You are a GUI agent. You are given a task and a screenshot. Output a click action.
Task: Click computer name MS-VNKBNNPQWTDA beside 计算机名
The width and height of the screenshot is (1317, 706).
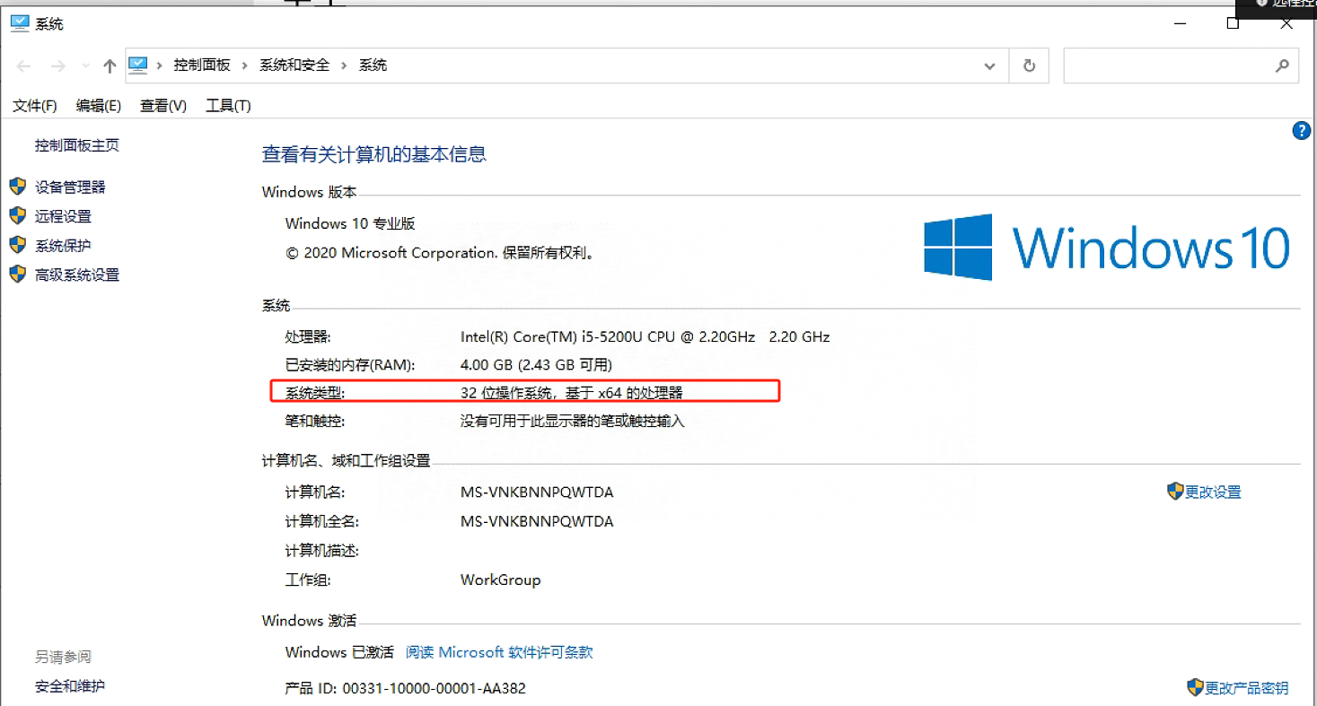[537, 492]
